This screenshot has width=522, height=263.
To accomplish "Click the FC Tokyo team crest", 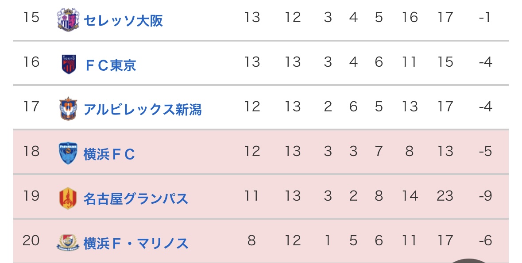I will tap(69, 65).
